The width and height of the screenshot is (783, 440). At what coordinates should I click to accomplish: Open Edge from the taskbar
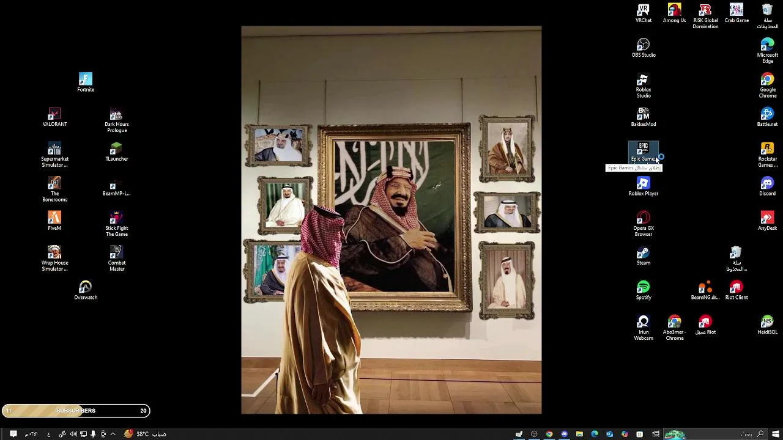coord(595,434)
